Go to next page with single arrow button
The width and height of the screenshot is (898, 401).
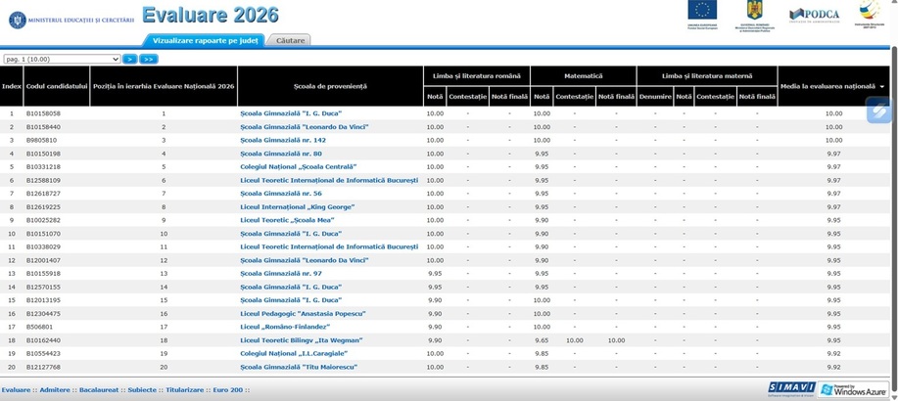(130, 59)
